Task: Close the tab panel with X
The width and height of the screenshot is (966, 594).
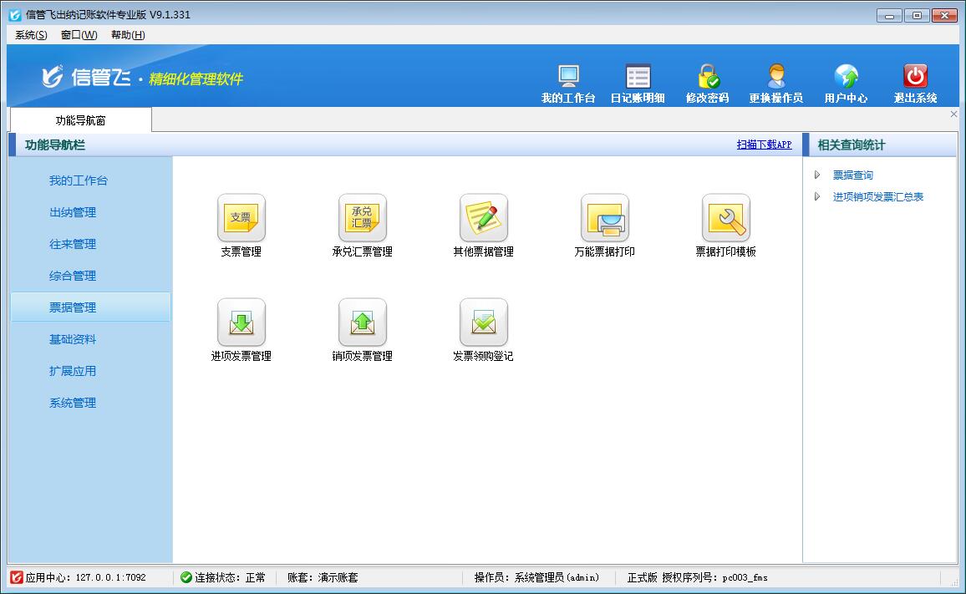Action: point(953,114)
